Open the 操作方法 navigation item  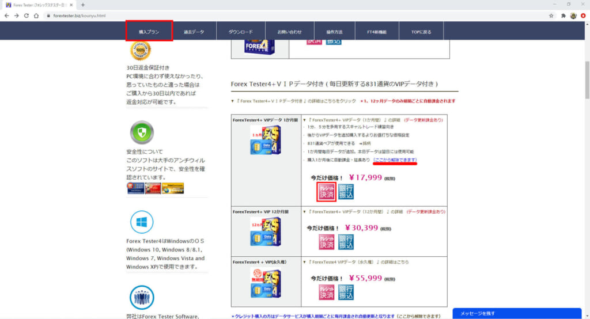pos(334,32)
